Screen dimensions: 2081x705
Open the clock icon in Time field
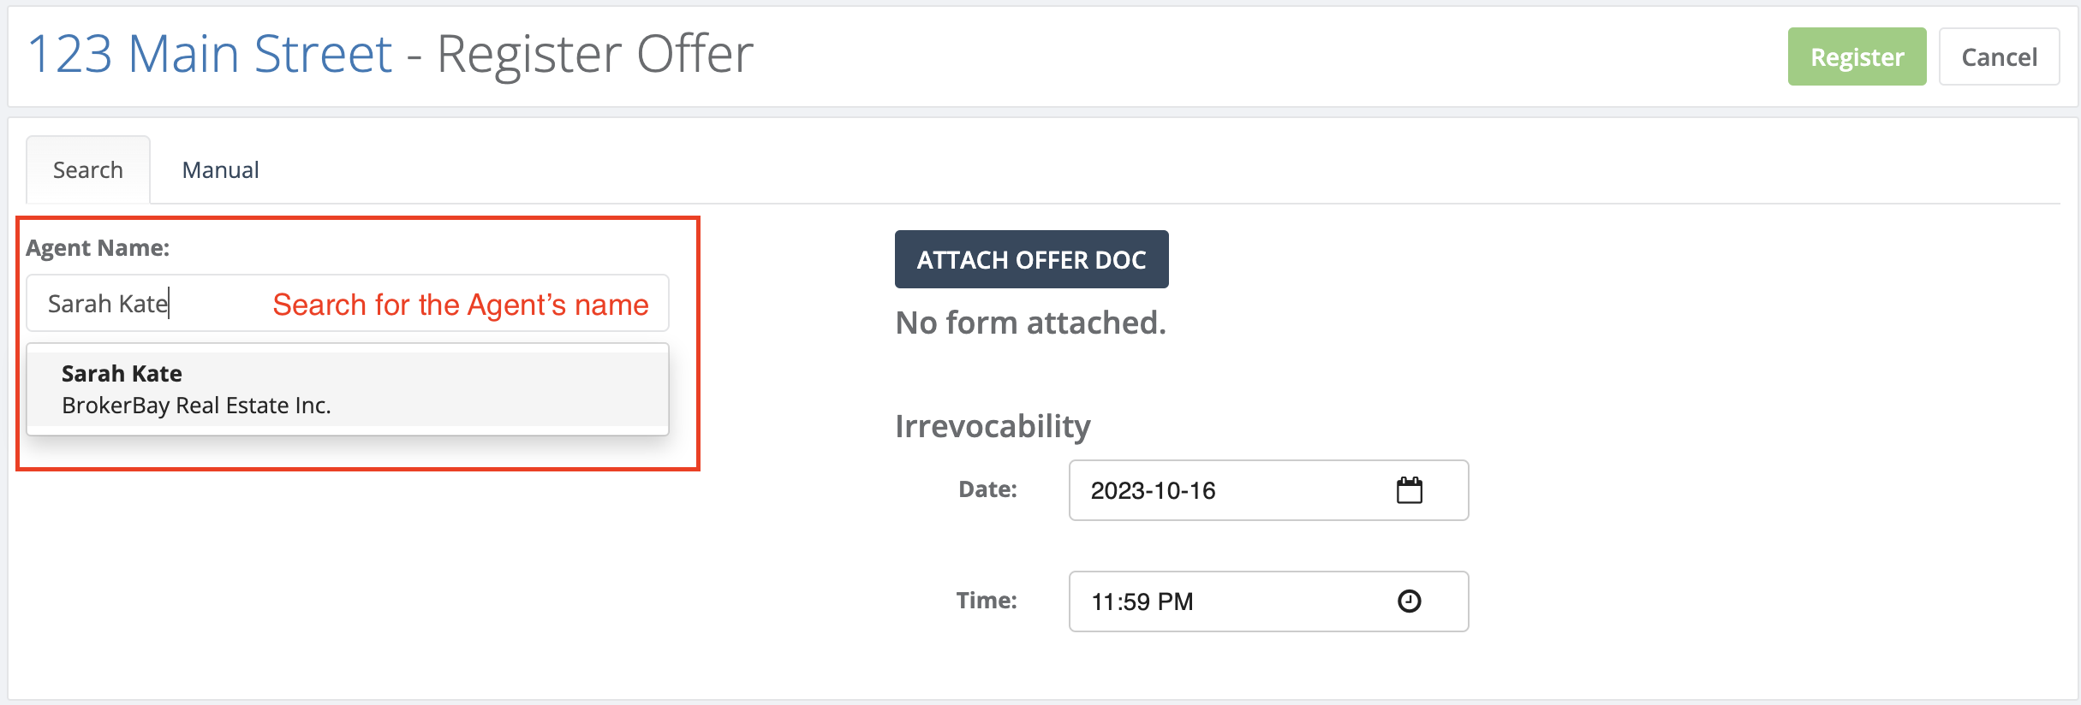point(1409,601)
